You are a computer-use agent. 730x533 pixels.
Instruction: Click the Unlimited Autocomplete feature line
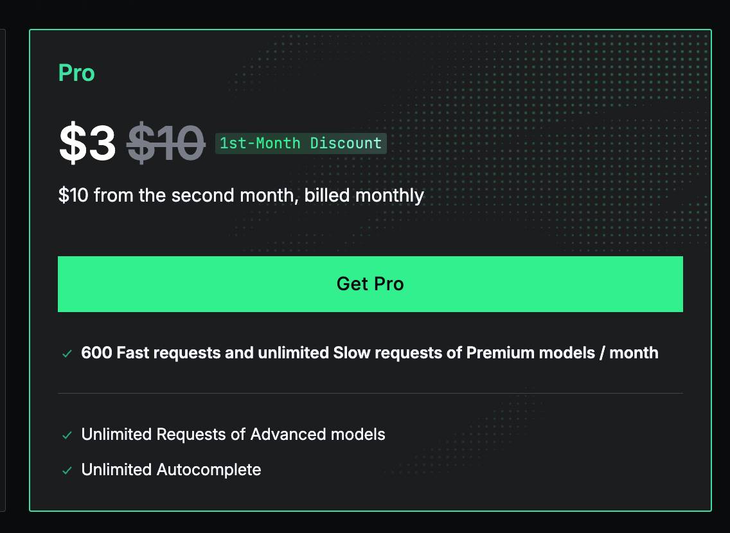[x=171, y=469]
